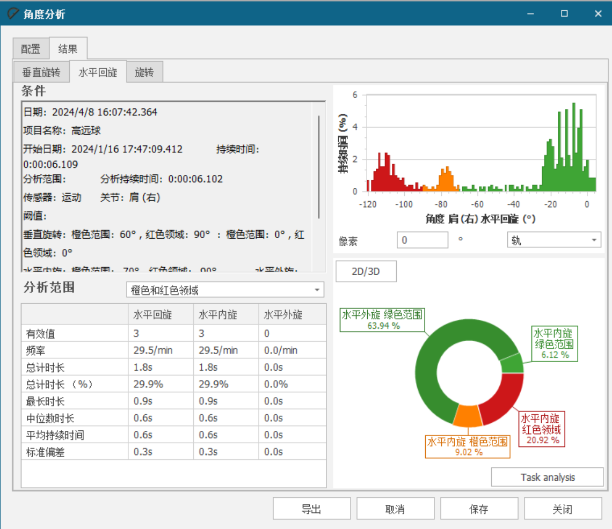Click the 关闭 button at bottom
Image resolution: width=612 pixels, height=529 pixels.
click(563, 509)
